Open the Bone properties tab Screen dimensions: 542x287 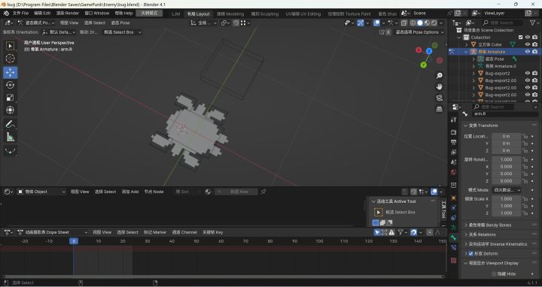[453, 237]
